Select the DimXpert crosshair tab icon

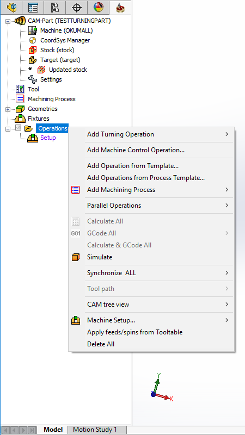77,8
